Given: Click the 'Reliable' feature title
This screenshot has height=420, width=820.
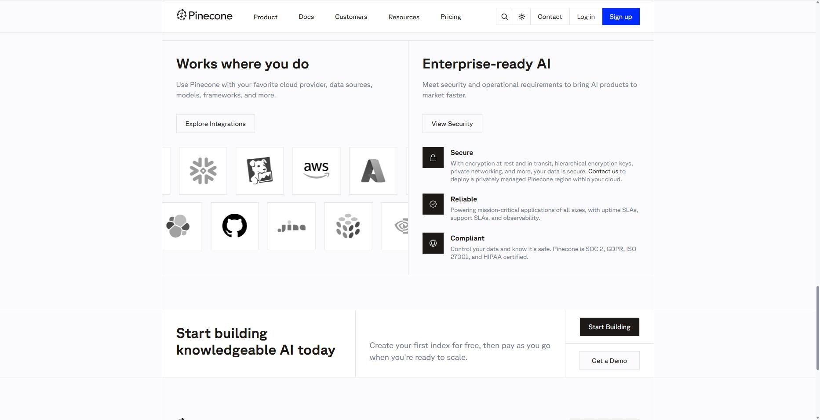Looking at the screenshot, I should [x=464, y=199].
